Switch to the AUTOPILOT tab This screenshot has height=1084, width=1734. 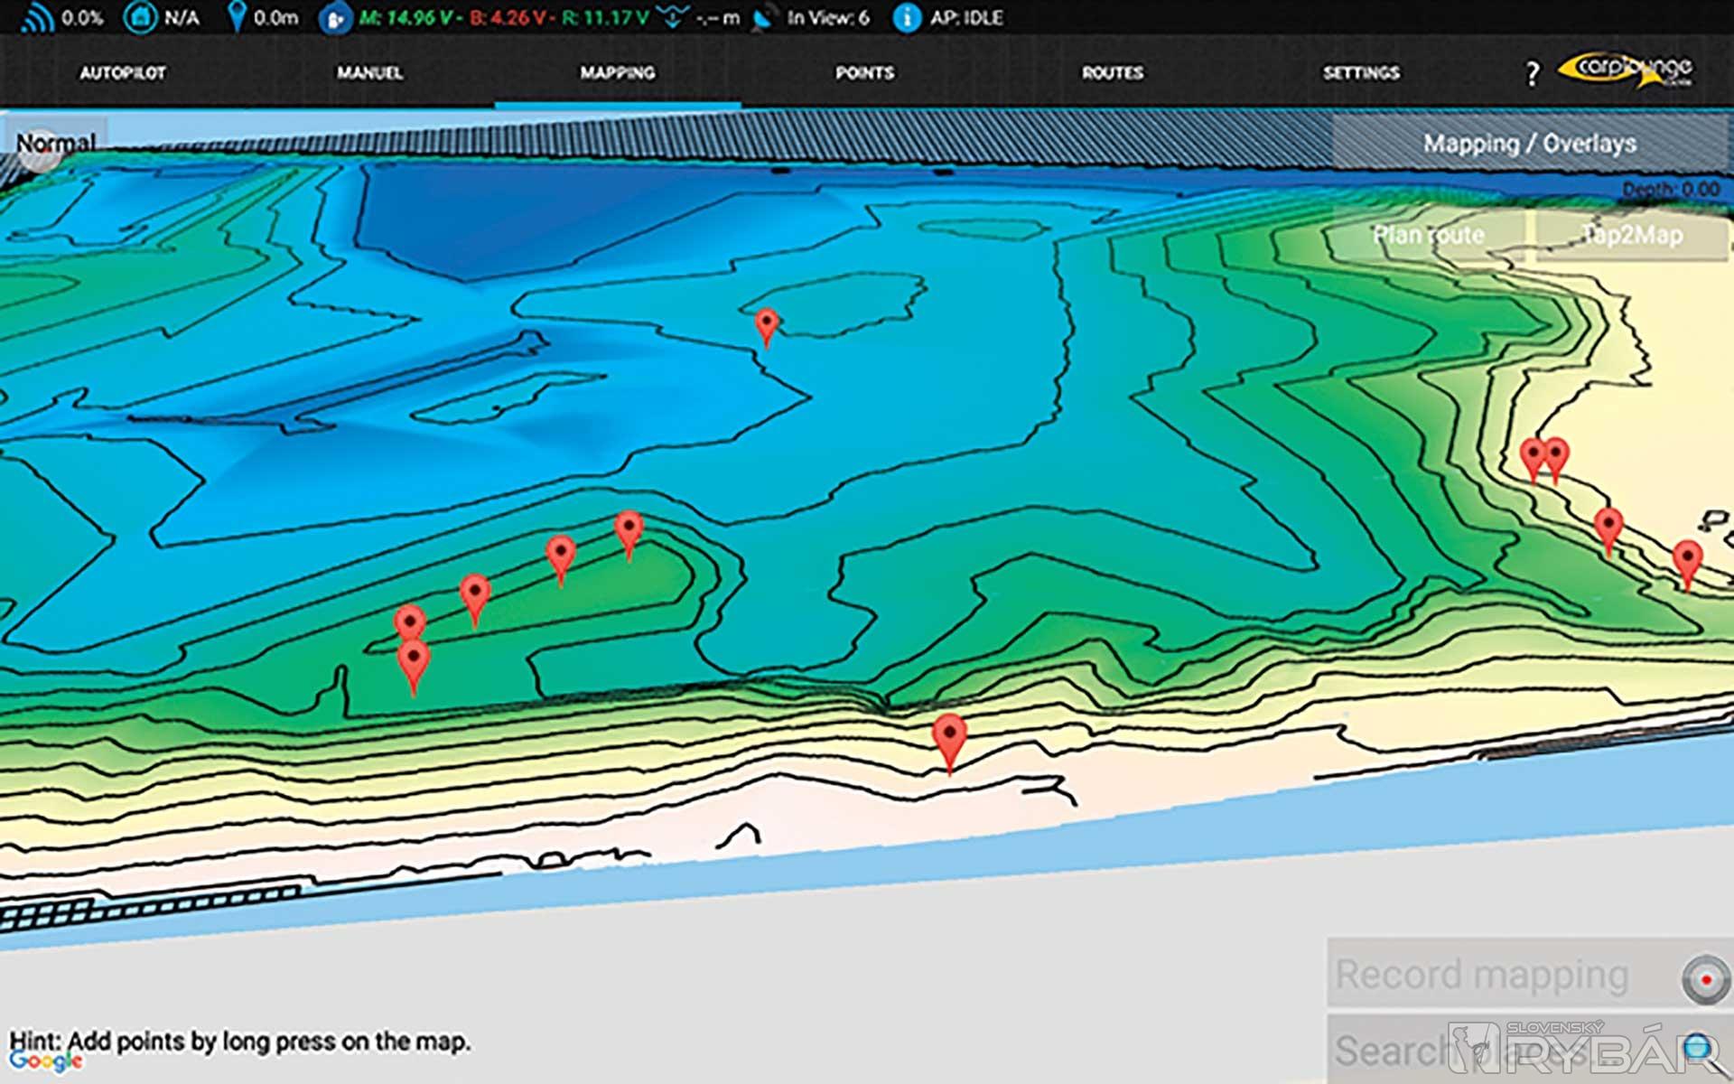click(x=123, y=73)
